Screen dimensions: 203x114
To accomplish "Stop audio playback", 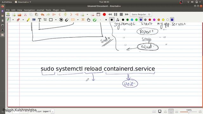I will pos(121,14).
